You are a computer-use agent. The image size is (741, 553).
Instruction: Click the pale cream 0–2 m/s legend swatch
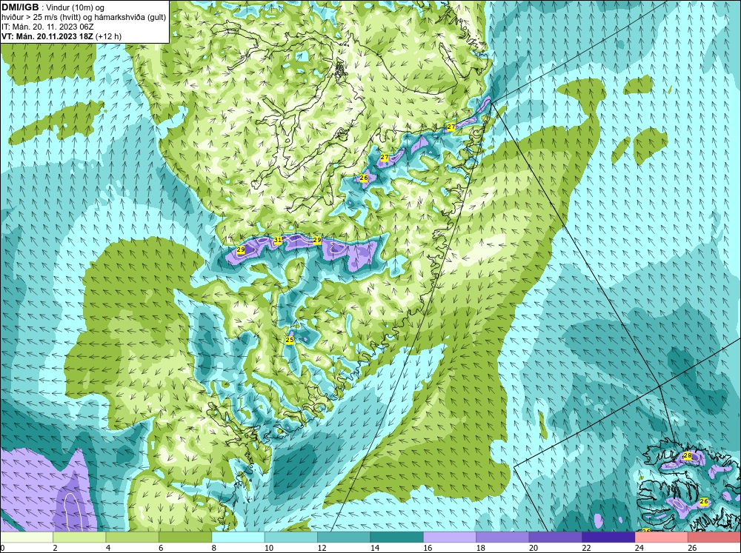point(27,537)
